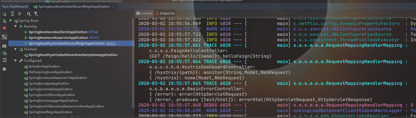Viewport: 416px width, 118px height.
Task: Close the SpringboothystrixdashboardfeignApplication dashboard tab
Action: [113, 7]
